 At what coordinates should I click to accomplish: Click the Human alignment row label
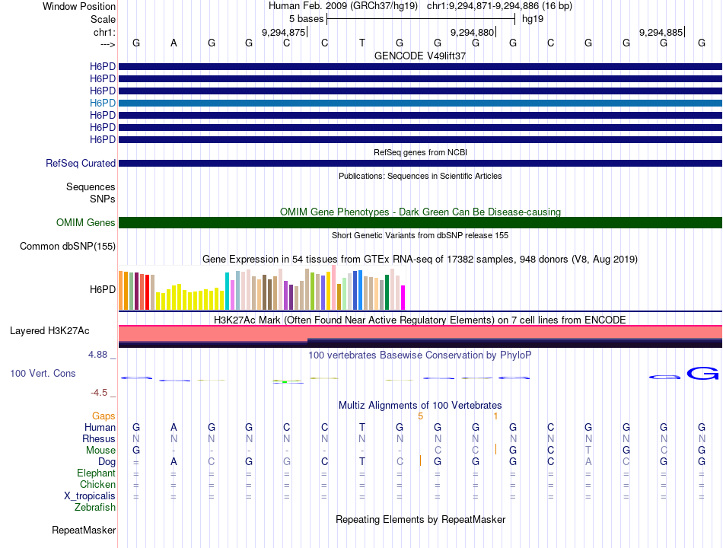point(100,428)
